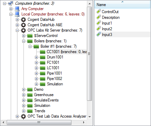This screenshot has height=126, width=151.
Task: Click the Any Computer monitor icon
Action: pyautogui.click(x=17, y=9)
